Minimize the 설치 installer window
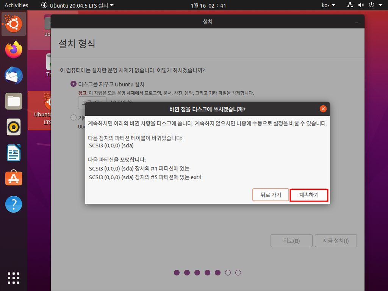This screenshot has width=388, height=291. (358, 22)
